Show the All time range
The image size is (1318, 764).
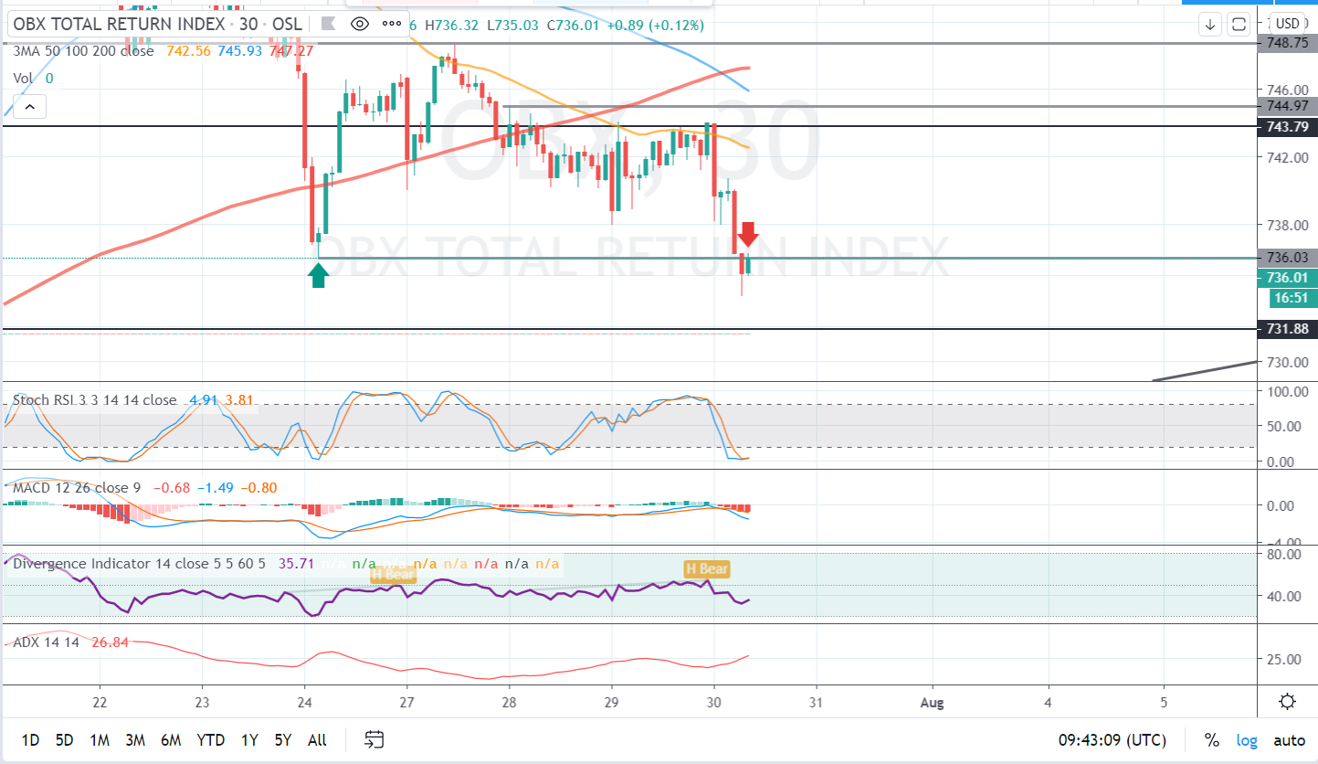tap(317, 740)
